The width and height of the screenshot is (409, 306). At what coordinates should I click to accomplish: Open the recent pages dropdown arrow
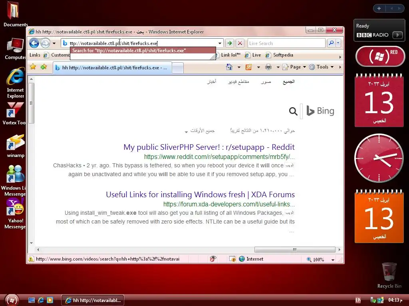pyautogui.click(x=54, y=43)
